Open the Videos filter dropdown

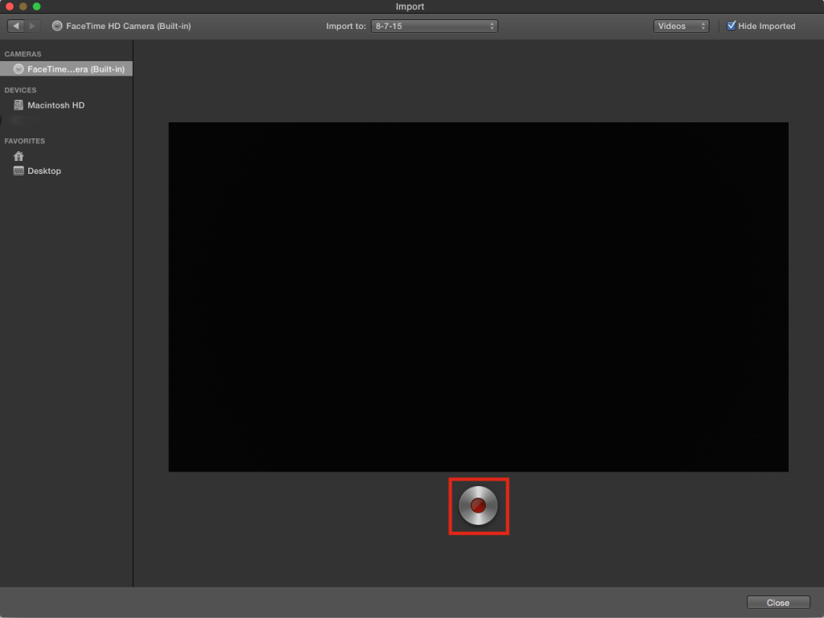coord(681,26)
